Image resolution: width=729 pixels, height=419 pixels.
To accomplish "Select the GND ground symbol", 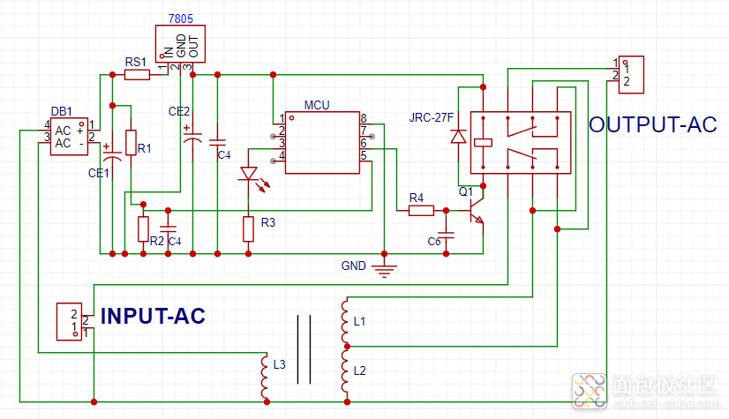I will 384,269.
